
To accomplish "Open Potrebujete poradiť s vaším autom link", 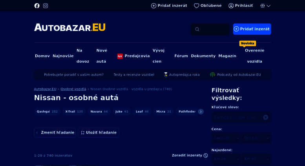I will [74, 75].
